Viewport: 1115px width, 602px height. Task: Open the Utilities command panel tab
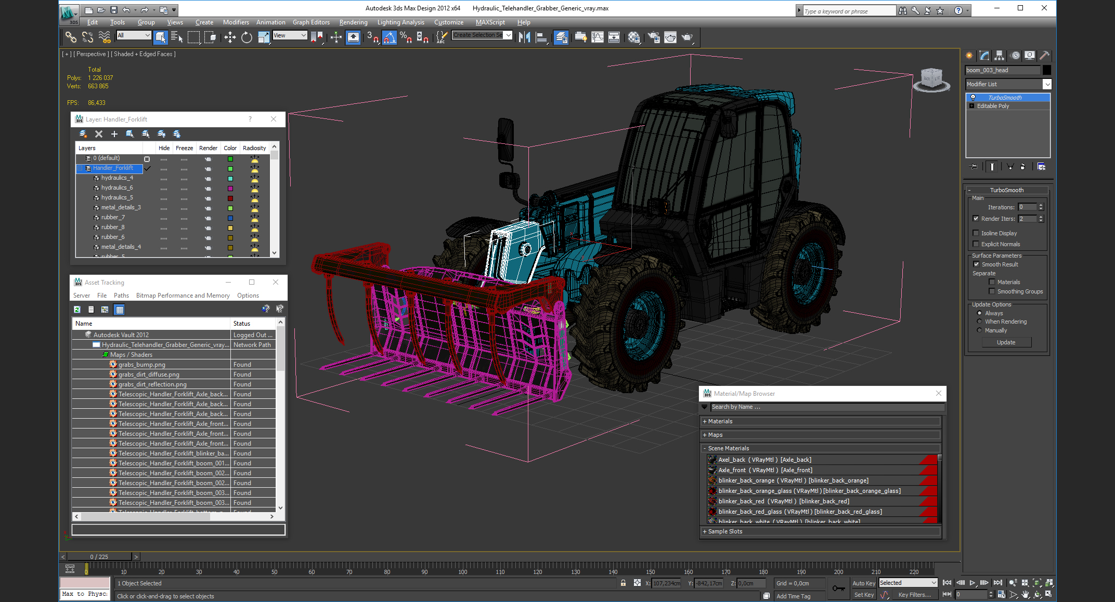[x=1044, y=56]
